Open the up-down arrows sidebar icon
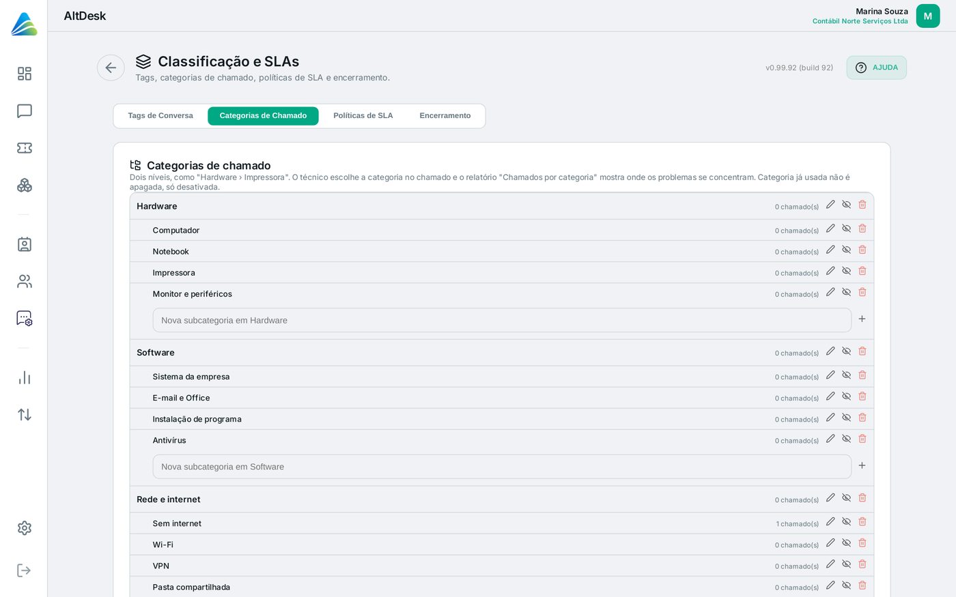 click(25, 414)
